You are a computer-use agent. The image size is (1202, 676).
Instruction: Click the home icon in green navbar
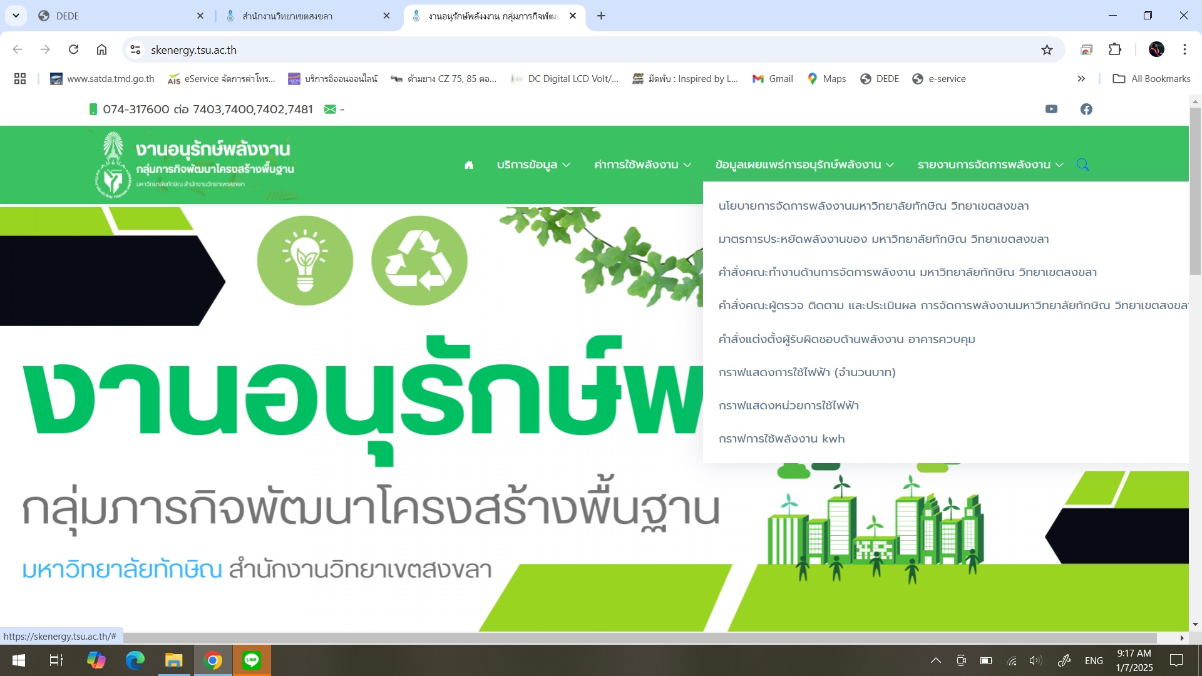point(468,165)
